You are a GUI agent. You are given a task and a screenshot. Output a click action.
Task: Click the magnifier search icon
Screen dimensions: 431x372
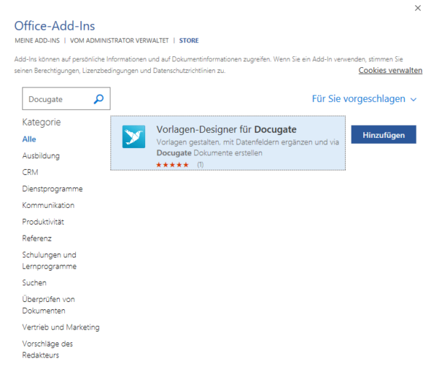[x=99, y=99]
